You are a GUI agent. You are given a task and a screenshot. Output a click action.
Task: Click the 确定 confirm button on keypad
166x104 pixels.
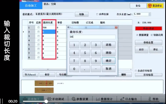click(x=109, y=61)
